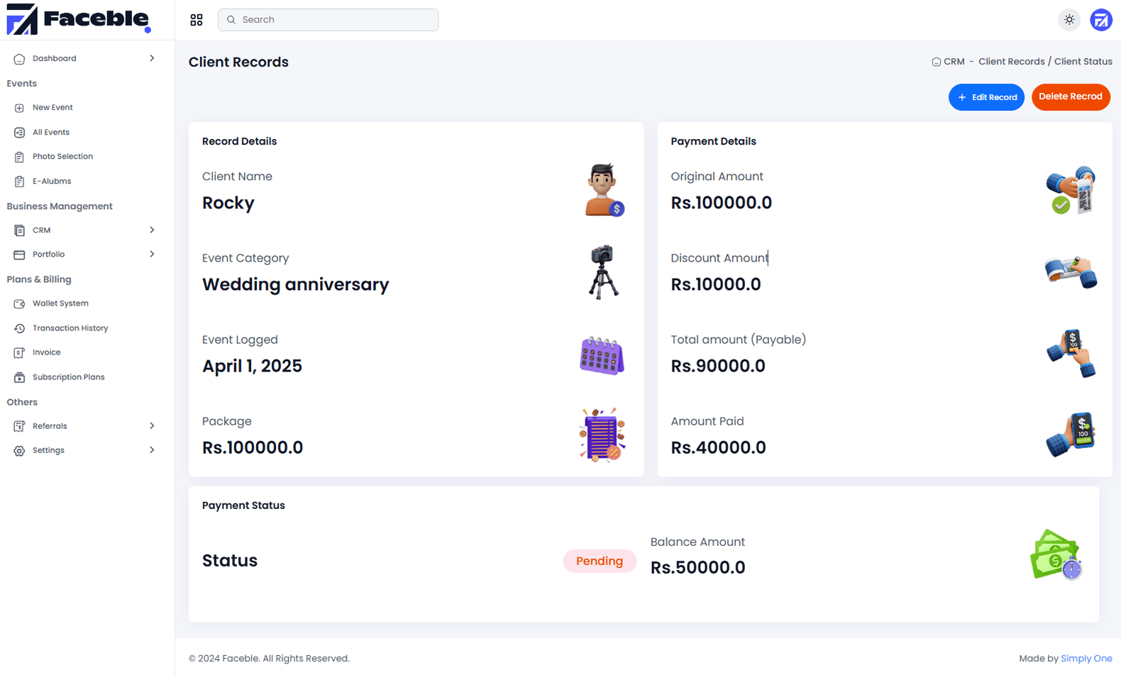
Task: Open the user profile avatar icon
Action: pyautogui.click(x=1100, y=20)
